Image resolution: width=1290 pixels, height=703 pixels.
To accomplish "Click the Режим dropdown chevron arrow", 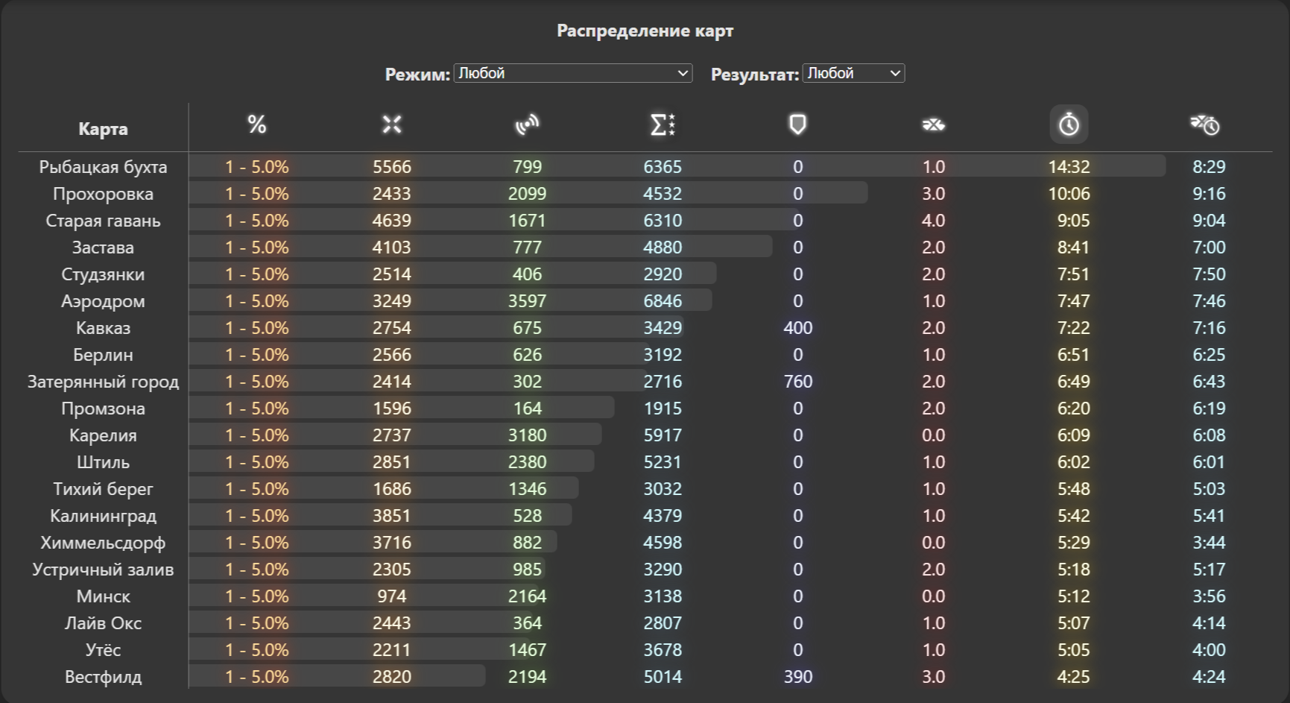I will point(683,73).
